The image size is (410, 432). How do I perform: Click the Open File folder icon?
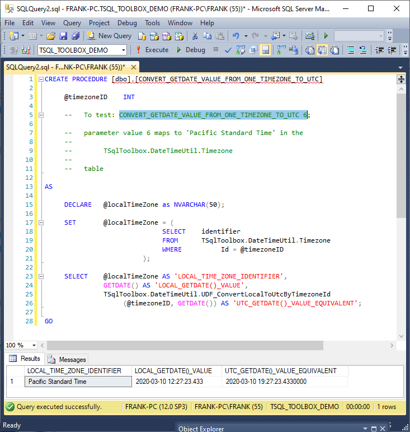51,36
